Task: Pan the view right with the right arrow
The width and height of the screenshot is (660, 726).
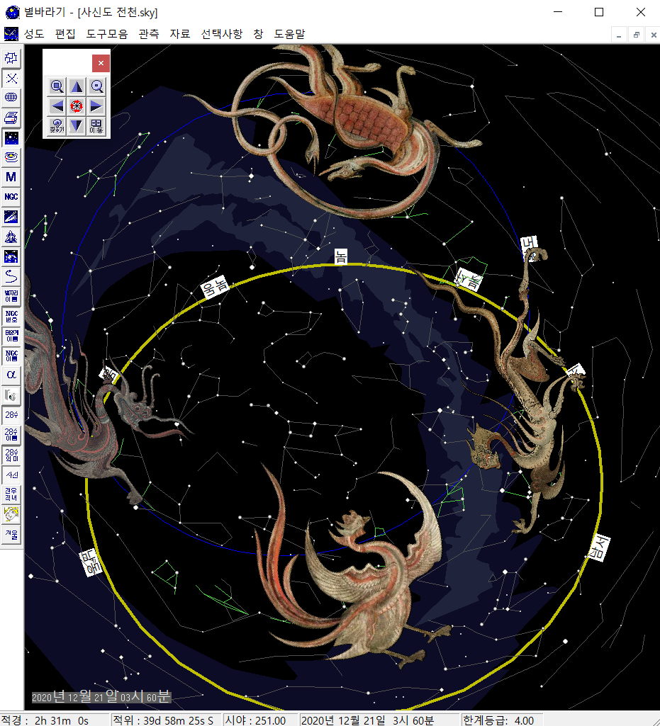Action: tap(96, 106)
